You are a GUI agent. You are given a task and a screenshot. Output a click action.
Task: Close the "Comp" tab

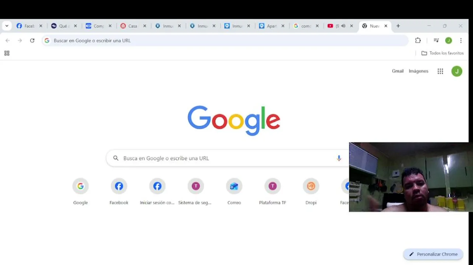click(x=110, y=26)
